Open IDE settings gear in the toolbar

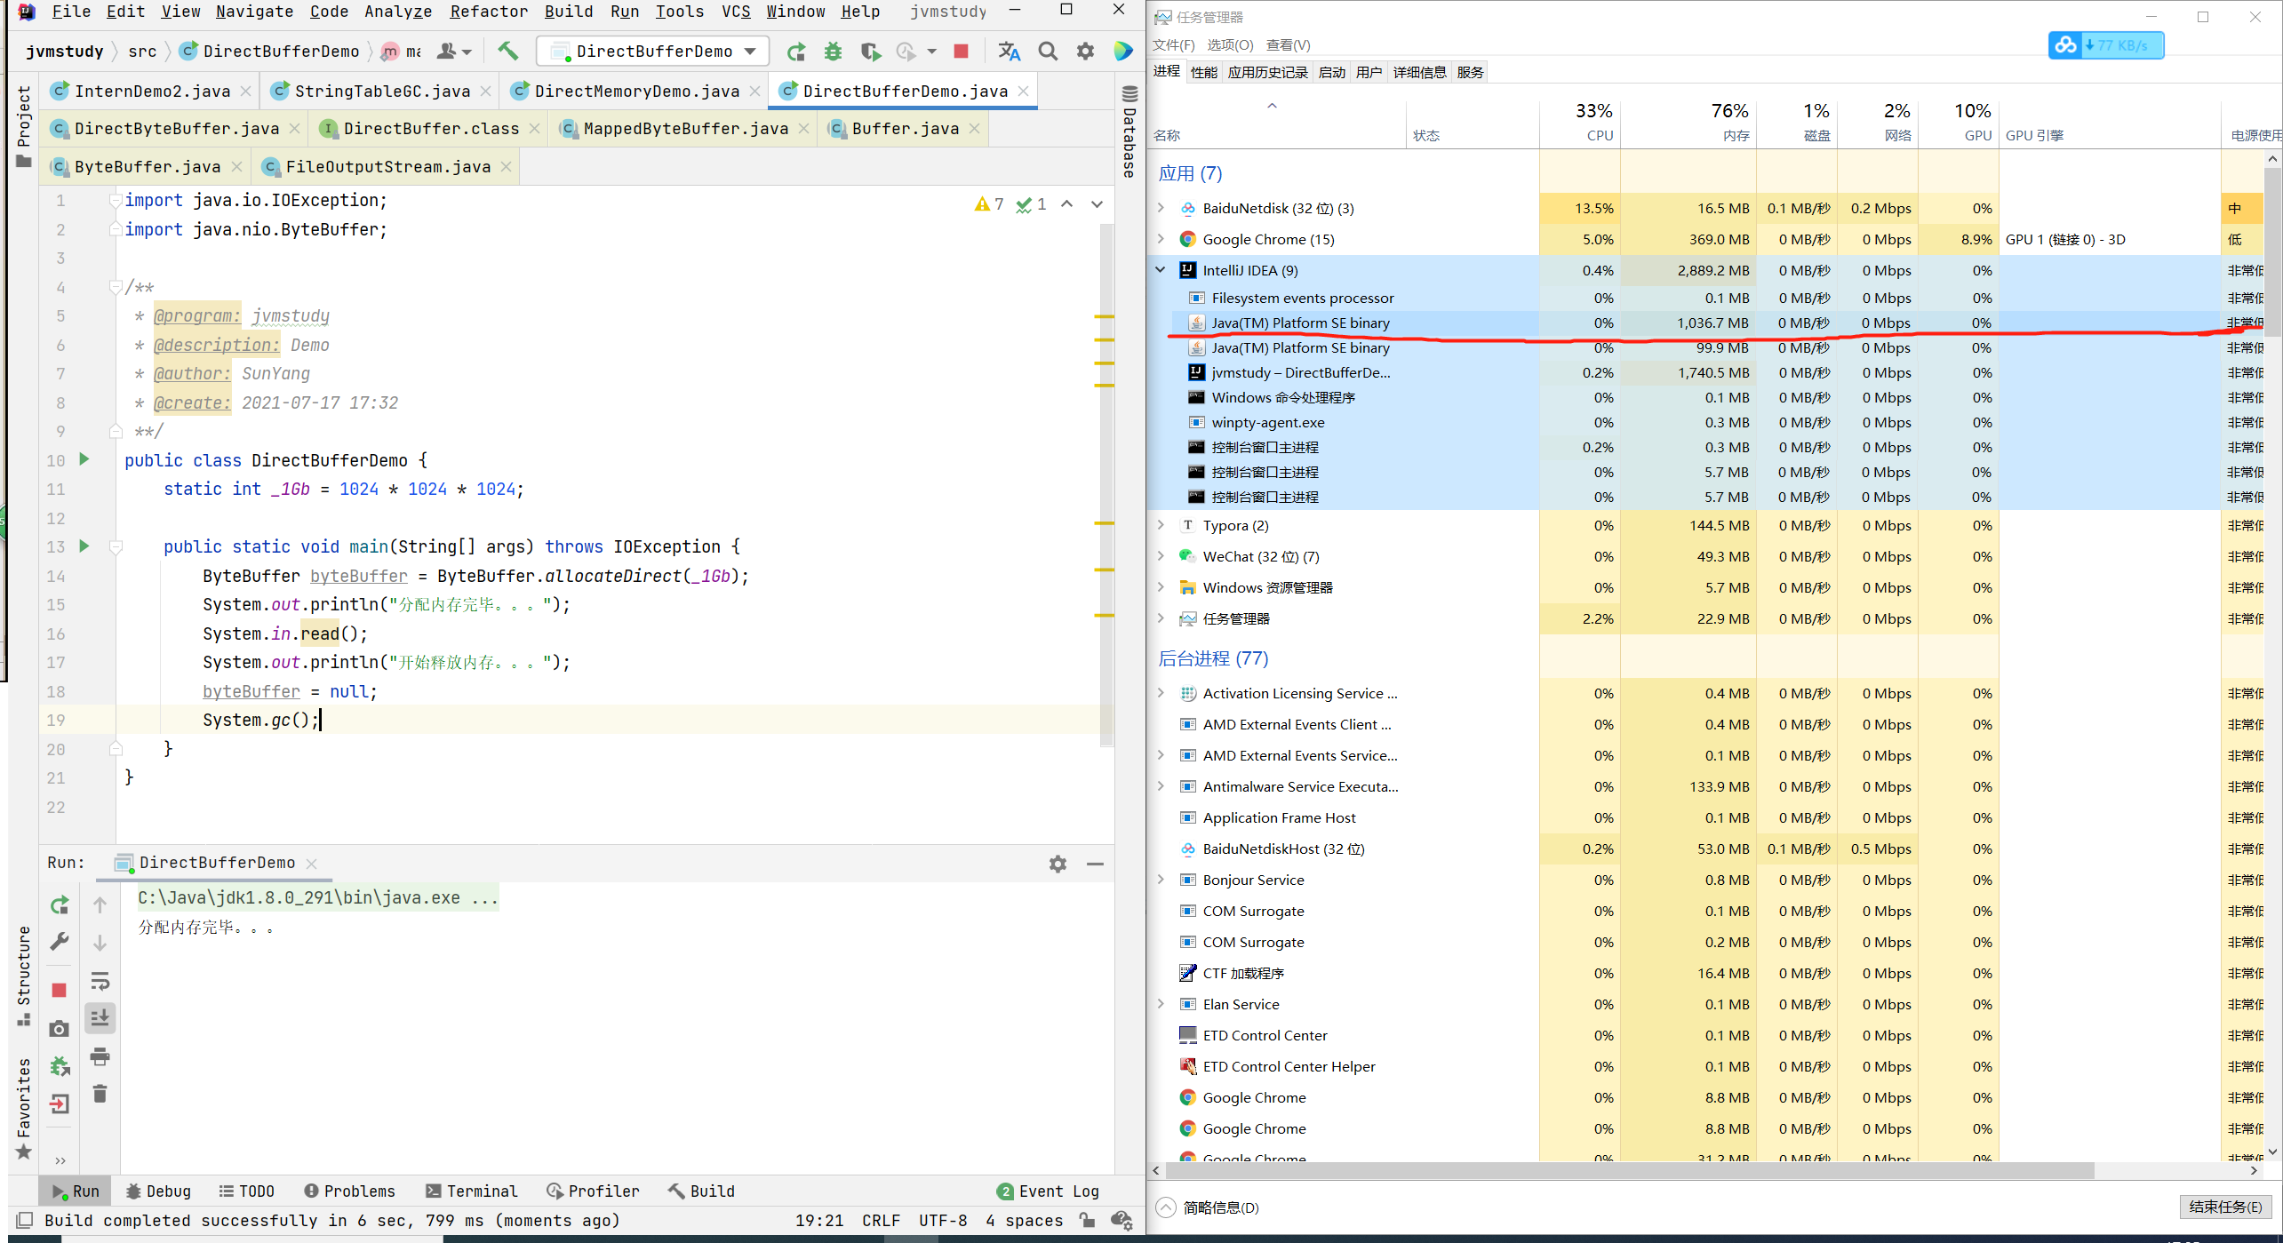coord(1085,52)
